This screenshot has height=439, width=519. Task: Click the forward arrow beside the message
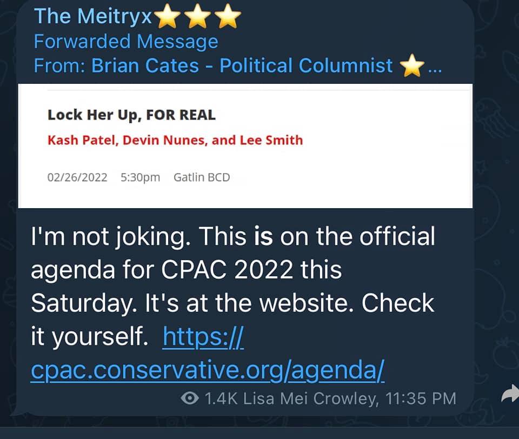[x=509, y=397]
